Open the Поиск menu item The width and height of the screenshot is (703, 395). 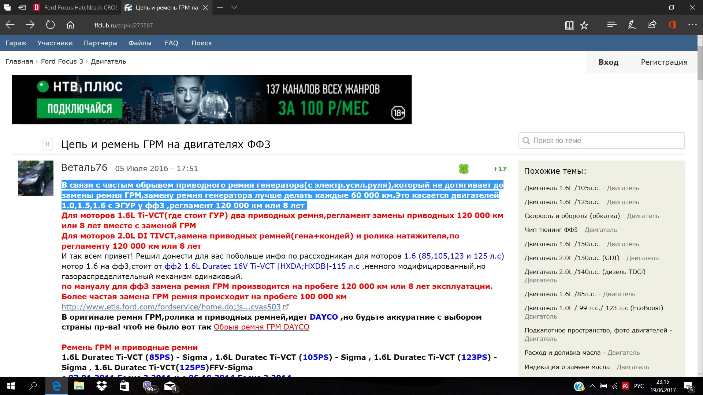coord(202,43)
